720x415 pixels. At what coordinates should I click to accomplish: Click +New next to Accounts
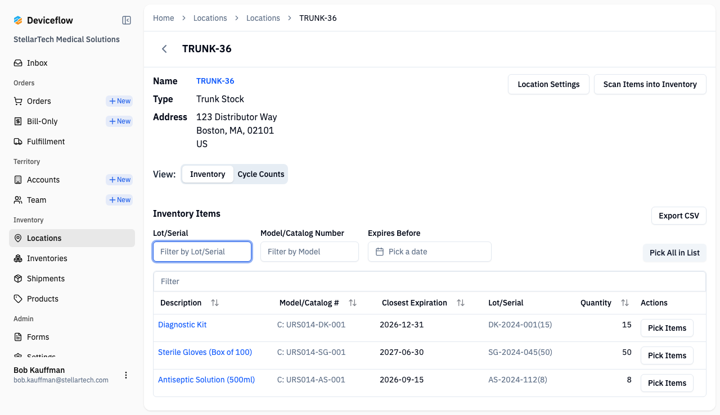pyautogui.click(x=119, y=180)
